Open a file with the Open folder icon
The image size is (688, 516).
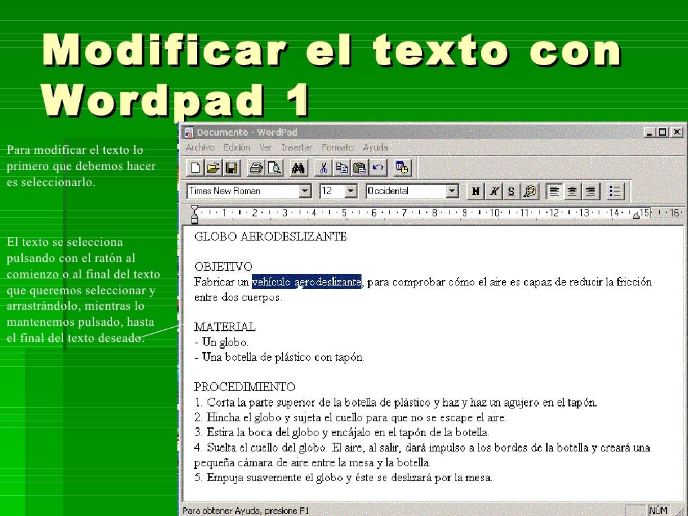click(x=213, y=167)
